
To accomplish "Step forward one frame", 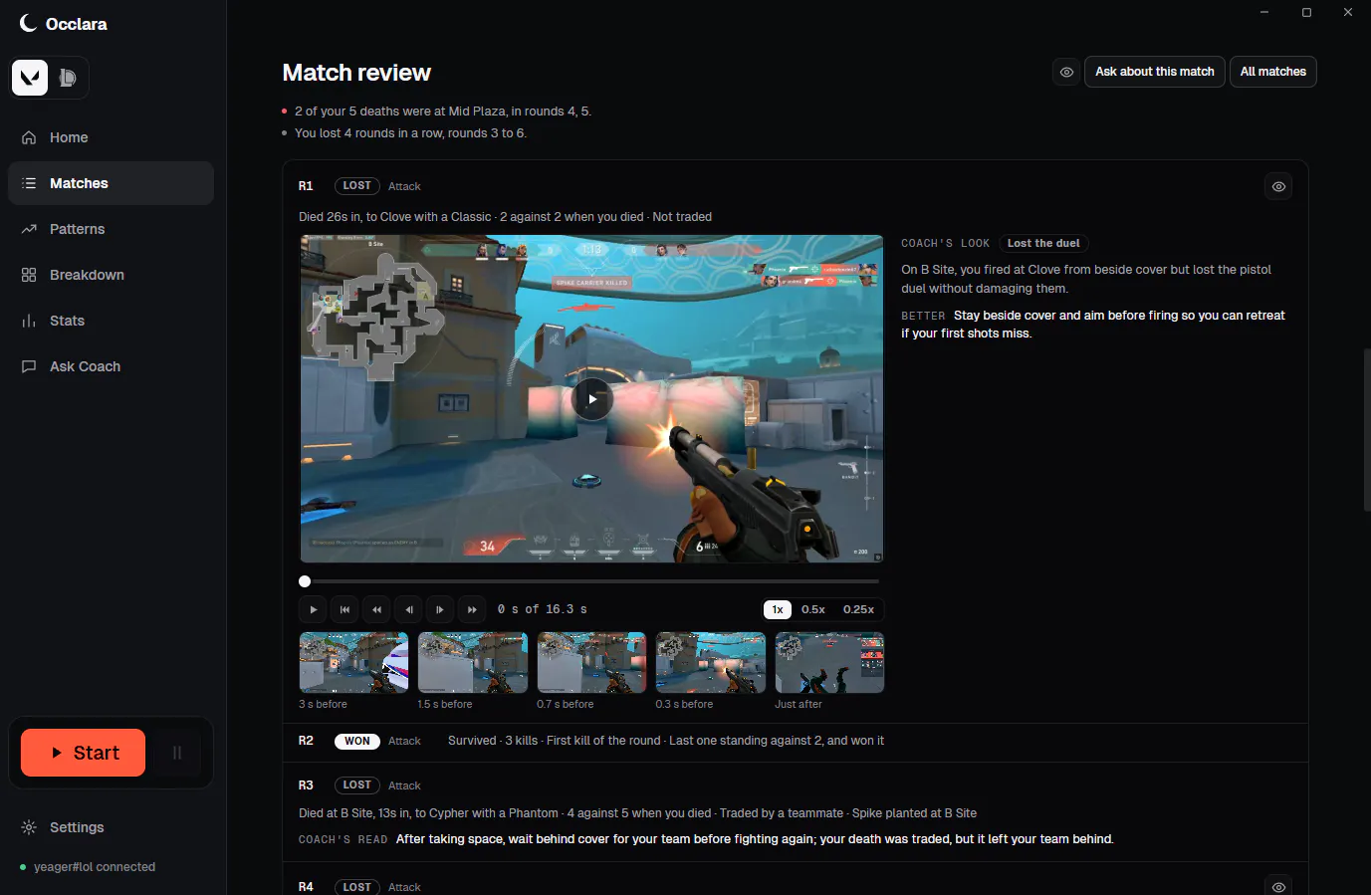I will click(440, 609).
